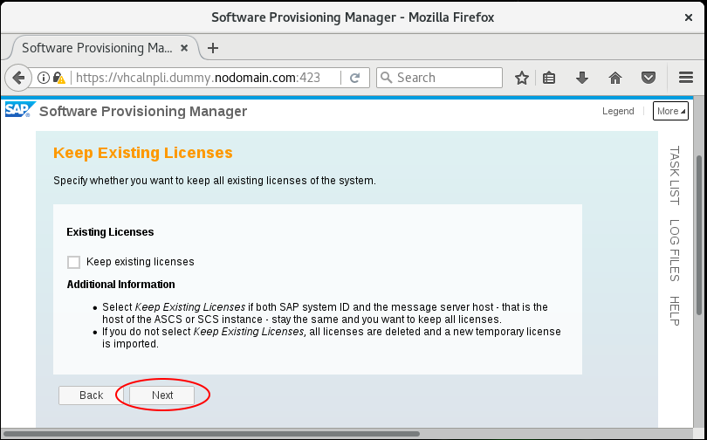The image size is (707, 440).
Task: Go back using the browser back arrow
Action: pyautogui.click(x=17, y=78)
